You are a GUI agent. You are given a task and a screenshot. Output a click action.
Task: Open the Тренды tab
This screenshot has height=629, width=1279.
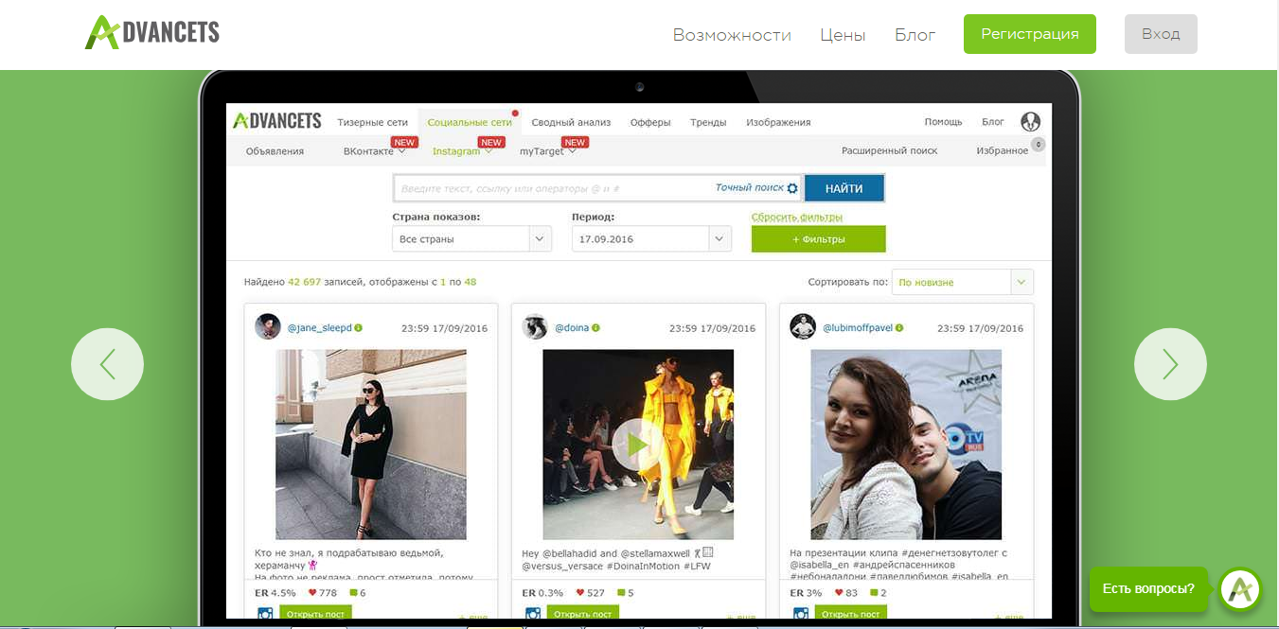click(708, 122)
